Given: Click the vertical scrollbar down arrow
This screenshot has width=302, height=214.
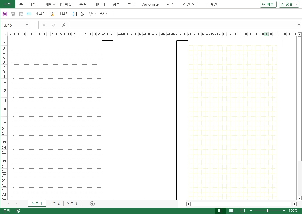Looking at the screenshot, I should (x=299, y=198).
